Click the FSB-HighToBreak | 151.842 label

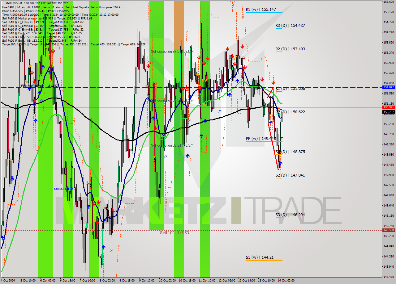[x=39, y=86]
